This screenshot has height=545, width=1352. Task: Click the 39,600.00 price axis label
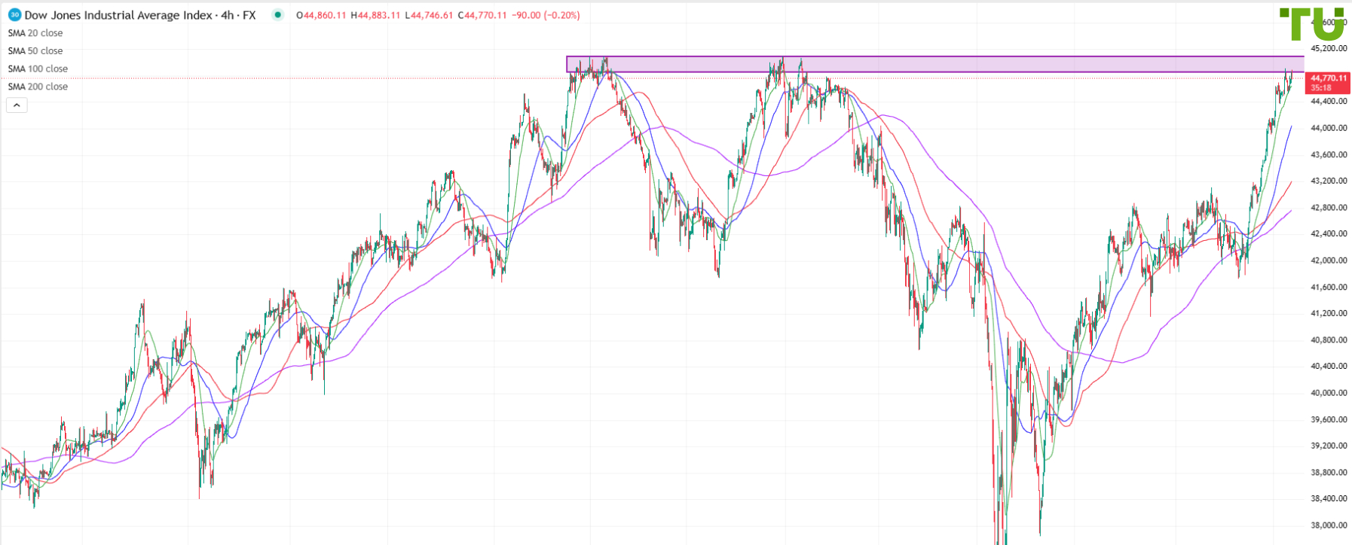pos(1329,419)
